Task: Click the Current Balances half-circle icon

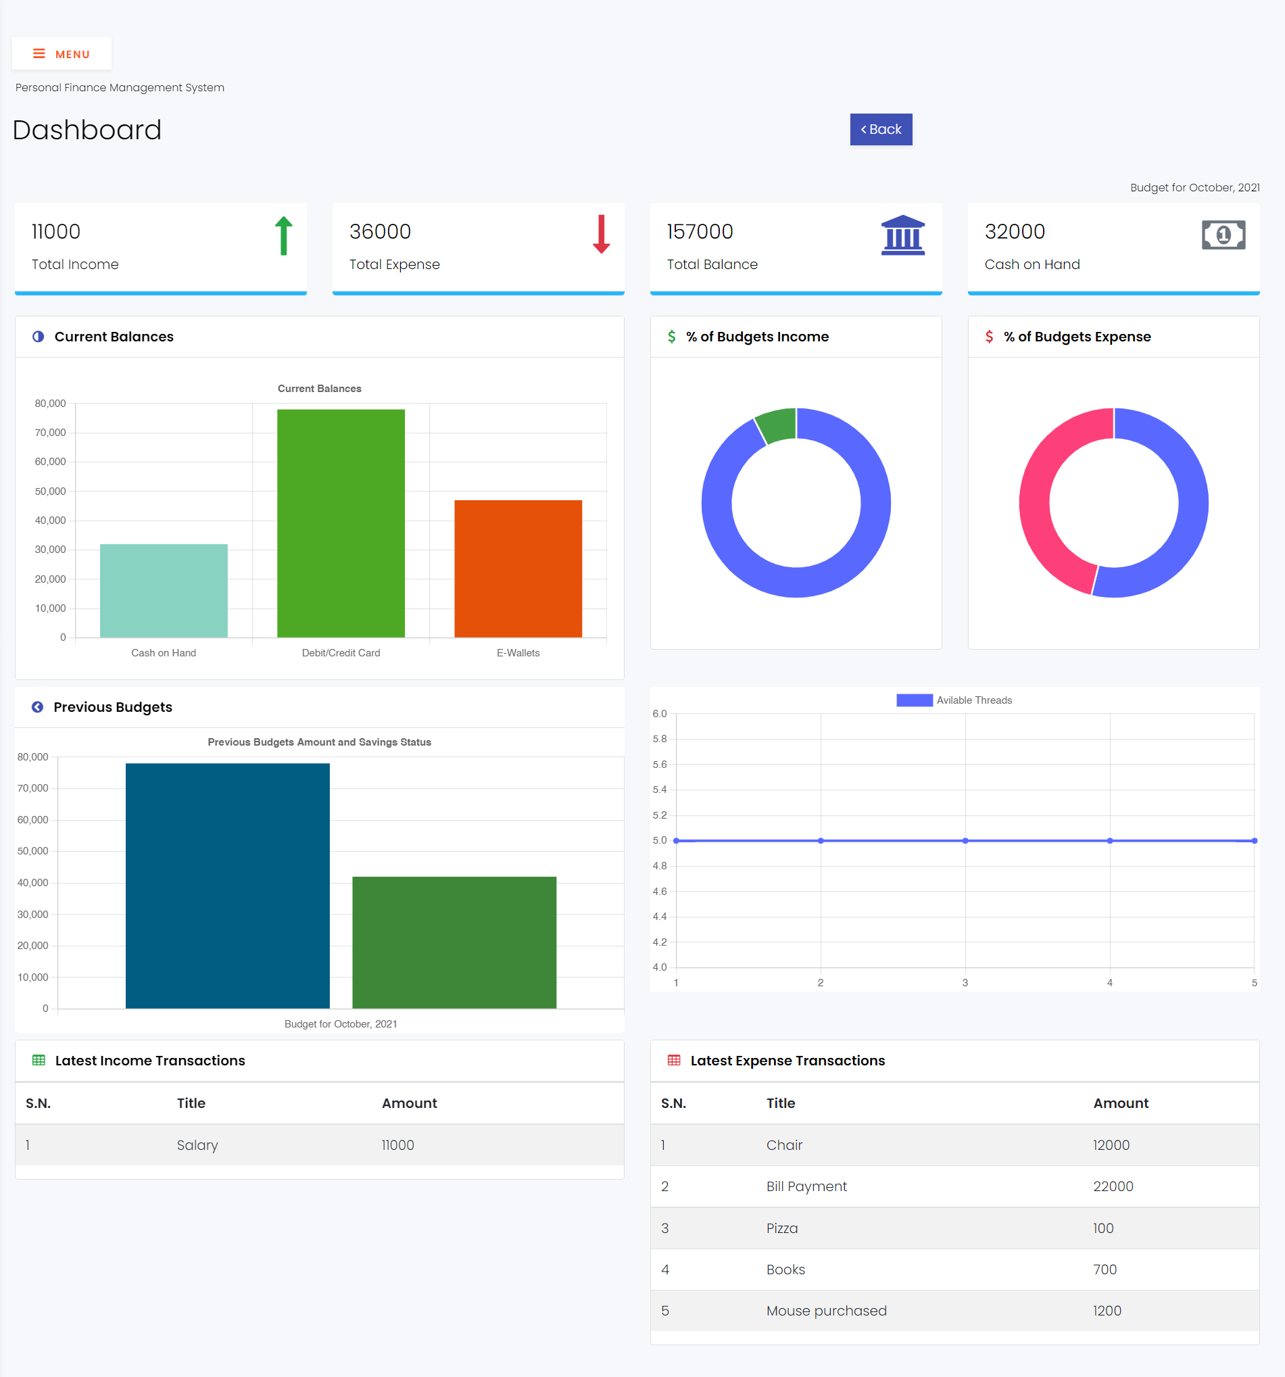Action: 38,337
